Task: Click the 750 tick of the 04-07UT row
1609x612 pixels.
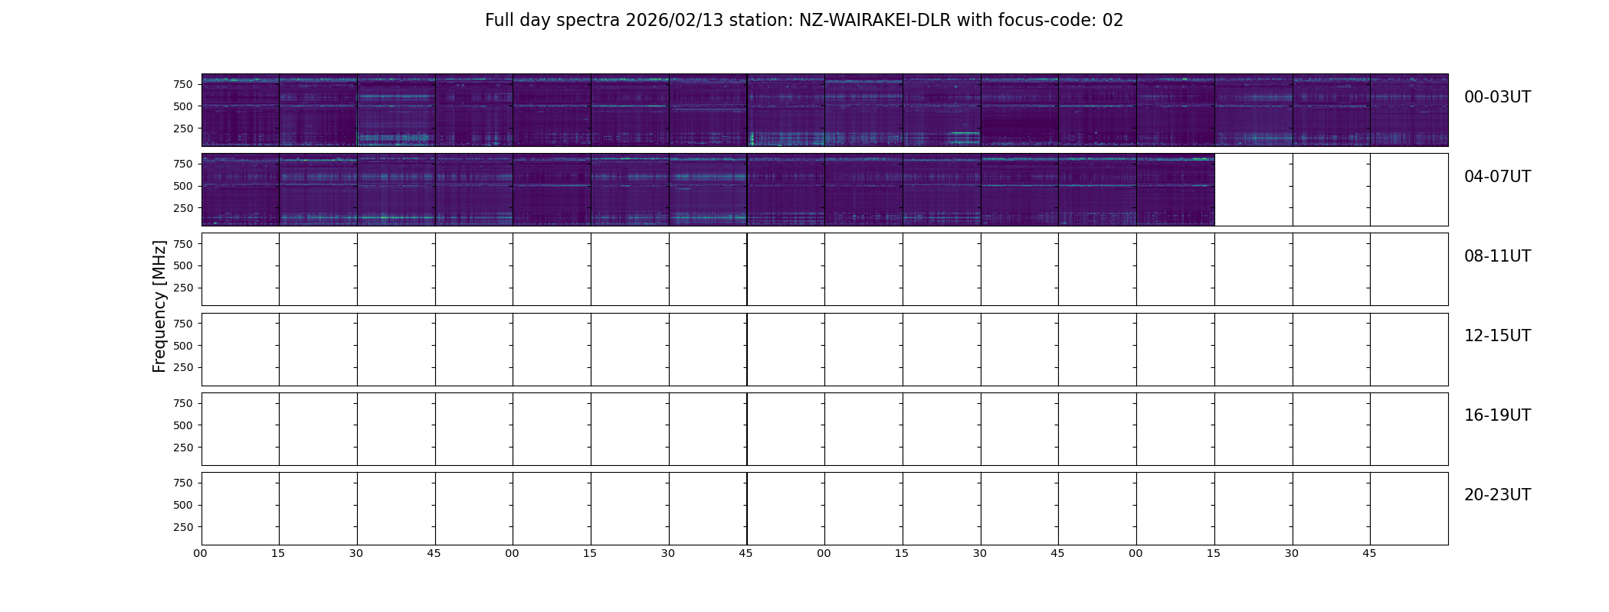Action: click(183, 164)
